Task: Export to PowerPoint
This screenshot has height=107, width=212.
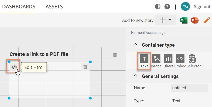Action: (195, 20)
